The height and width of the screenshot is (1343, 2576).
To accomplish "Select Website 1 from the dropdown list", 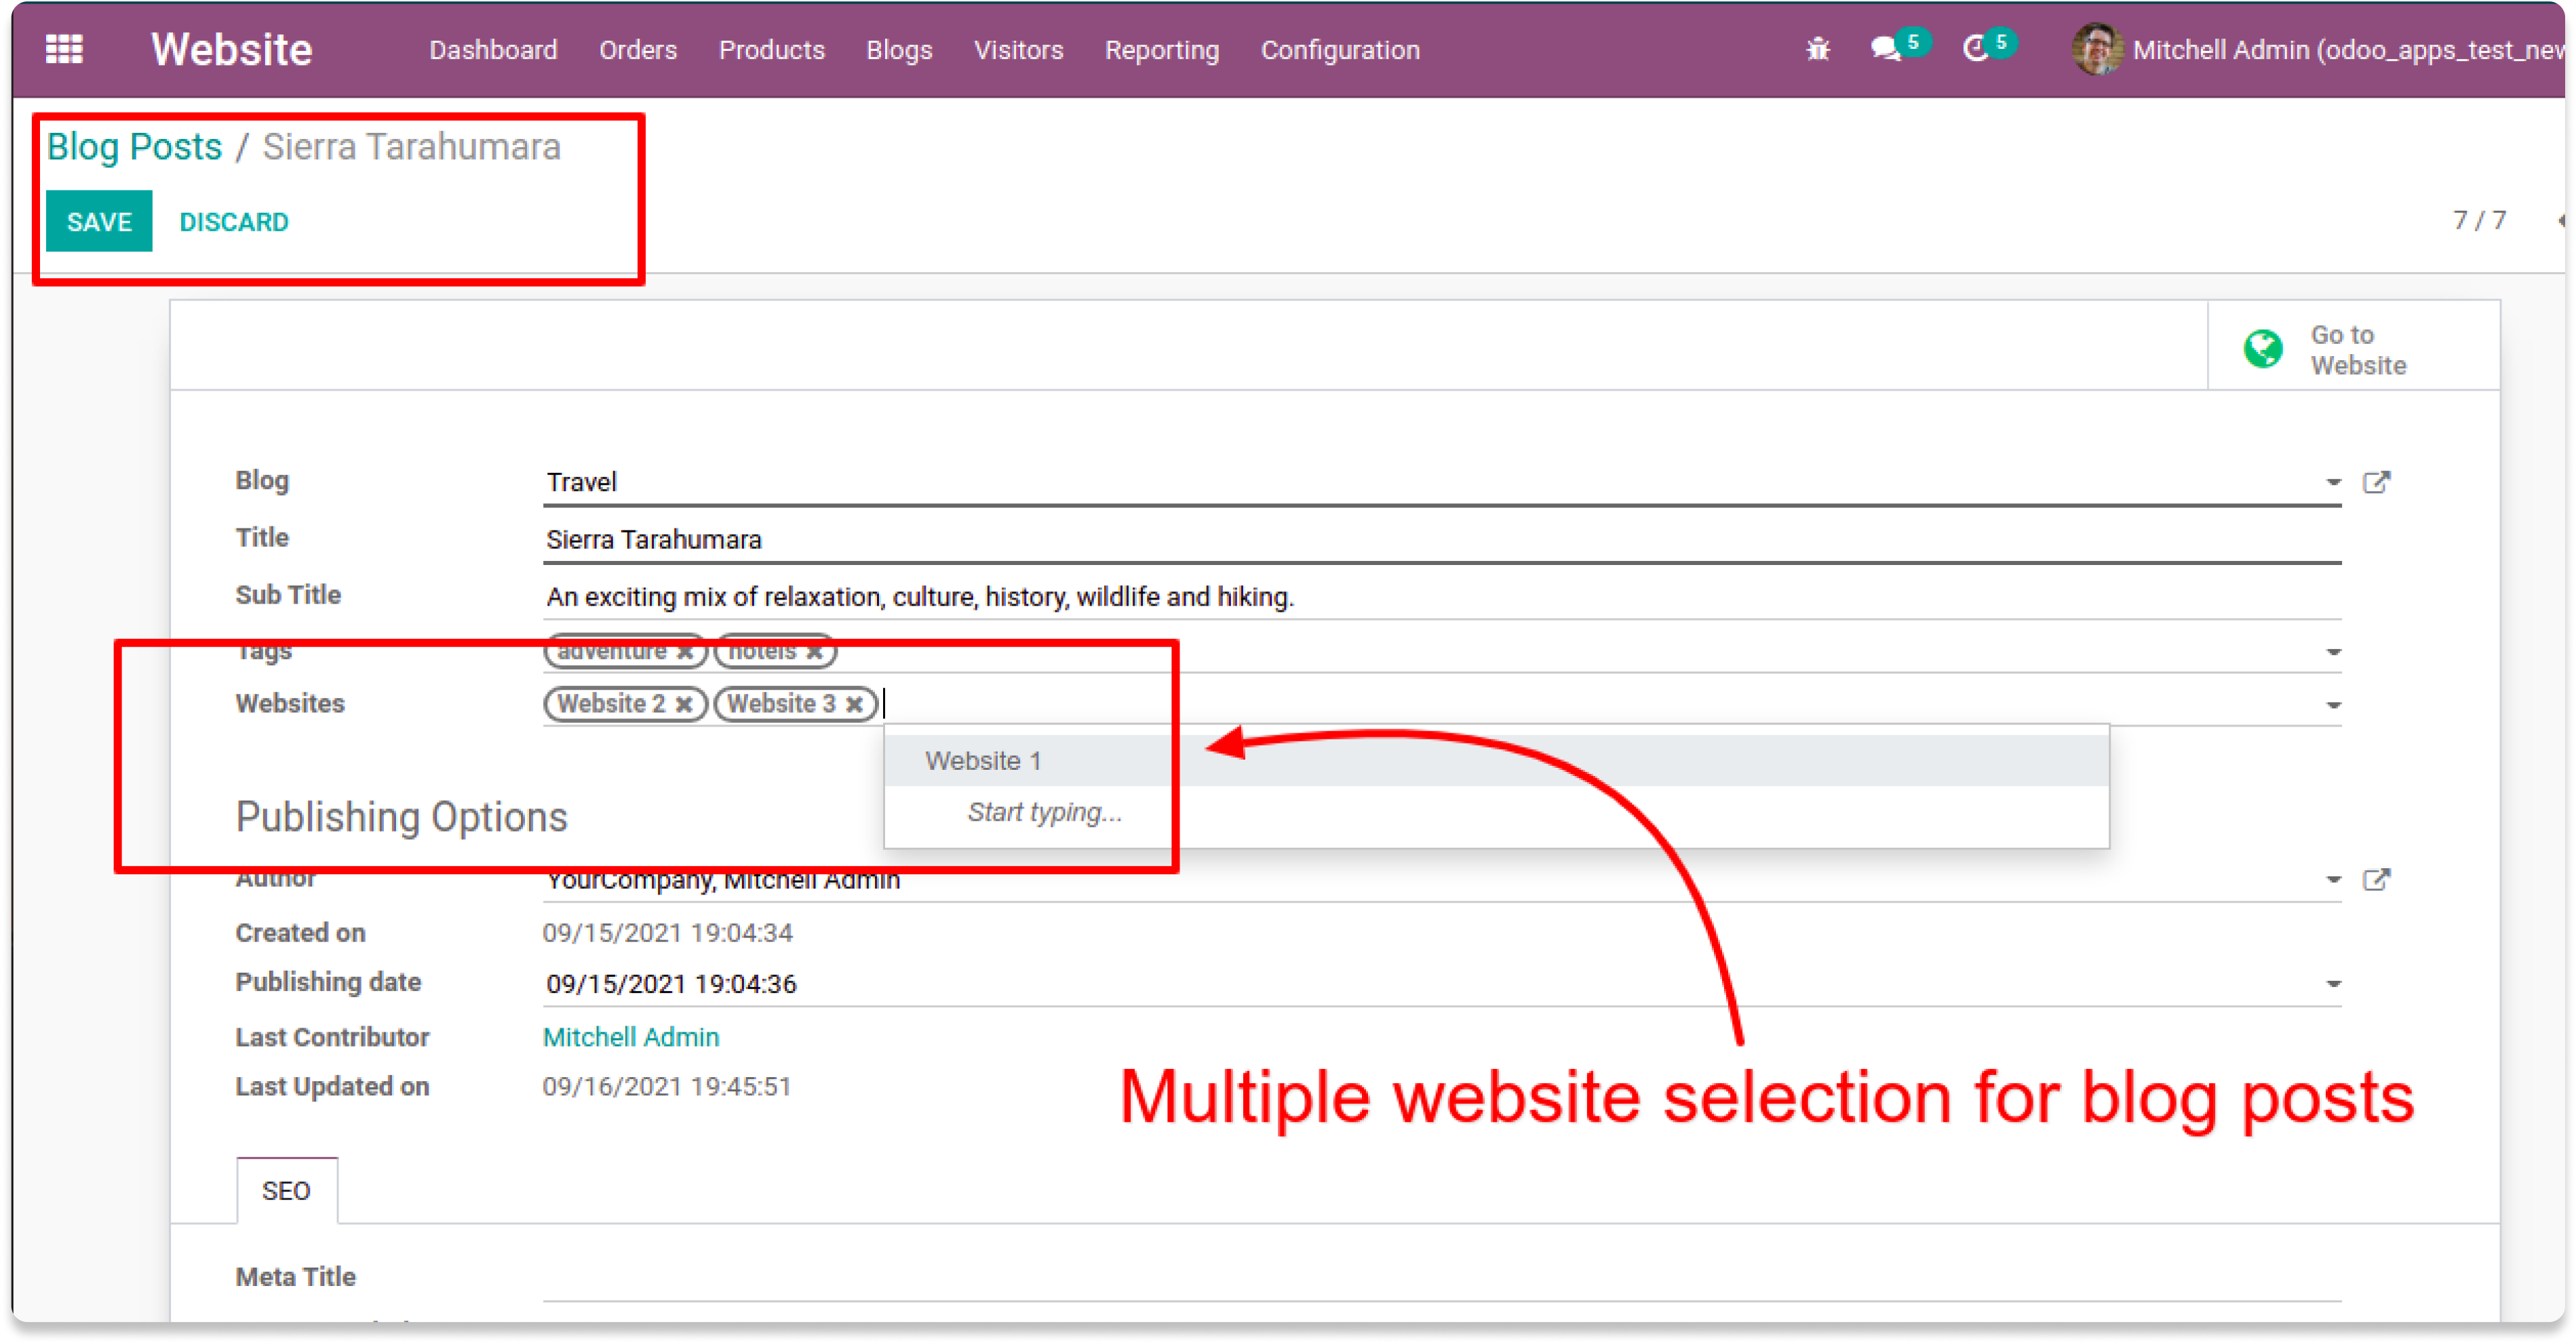I will coord(983,761).
